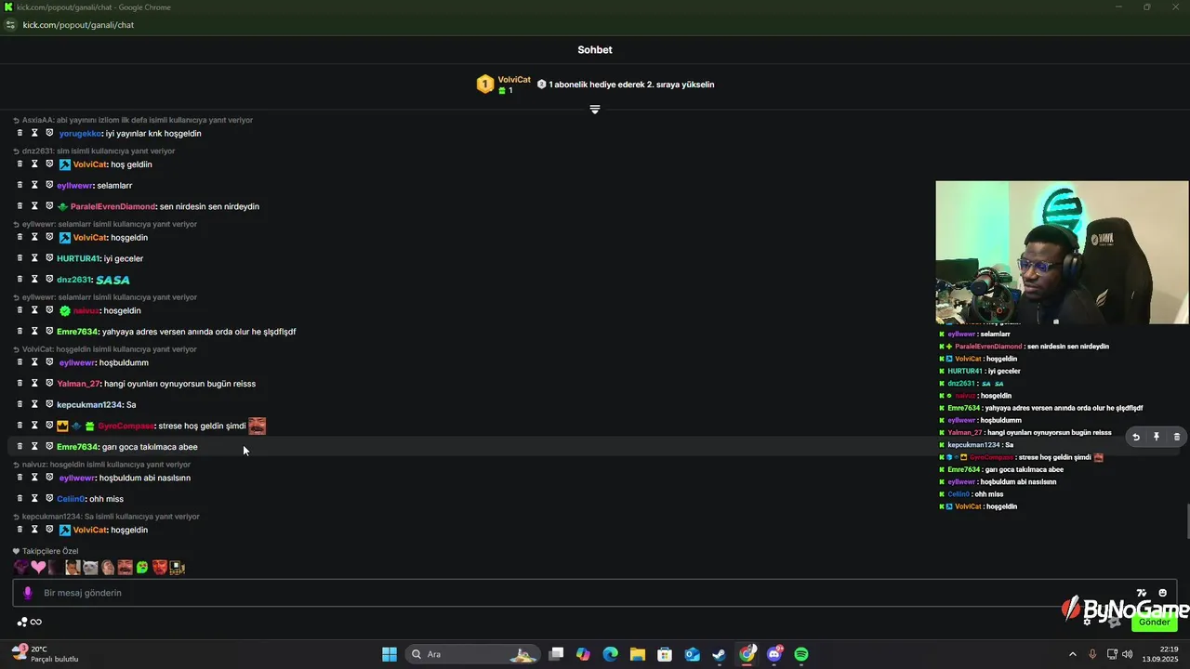Open the taskbar 'Ara' search box
This screenshot has height=669, width=1190.
[x=474, y=654]
